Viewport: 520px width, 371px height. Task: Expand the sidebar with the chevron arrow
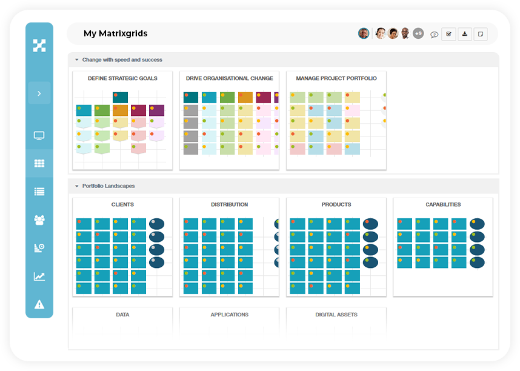39,93
